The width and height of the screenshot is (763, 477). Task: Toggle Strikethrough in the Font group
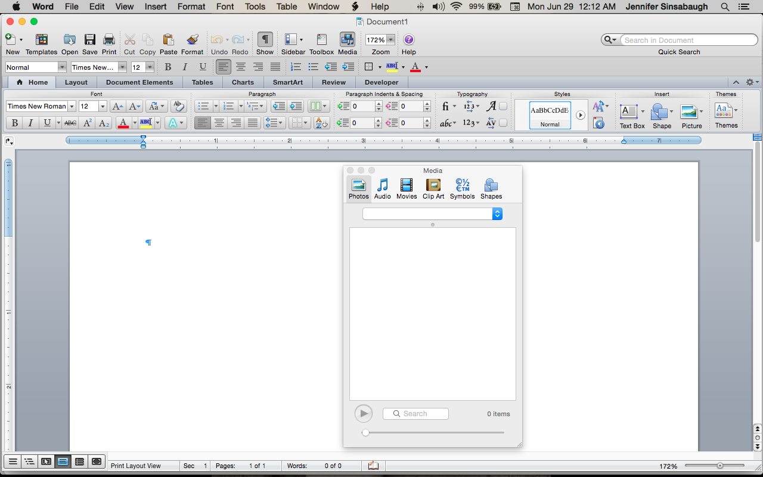[70, 123]
